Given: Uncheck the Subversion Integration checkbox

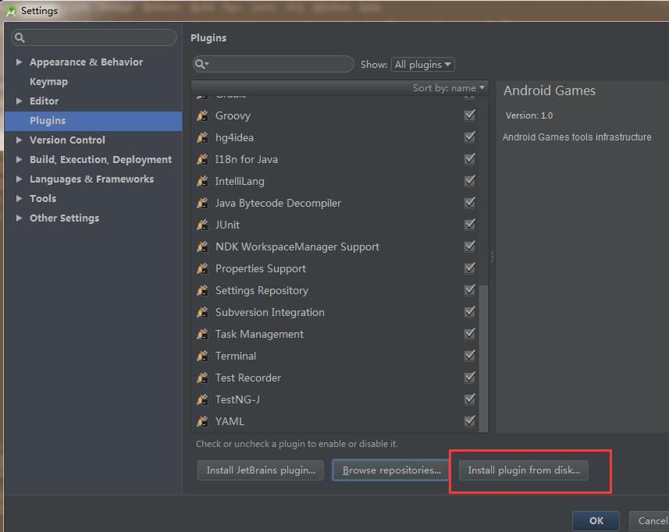Looking at the screenshot, I should (x=470, y=311).
